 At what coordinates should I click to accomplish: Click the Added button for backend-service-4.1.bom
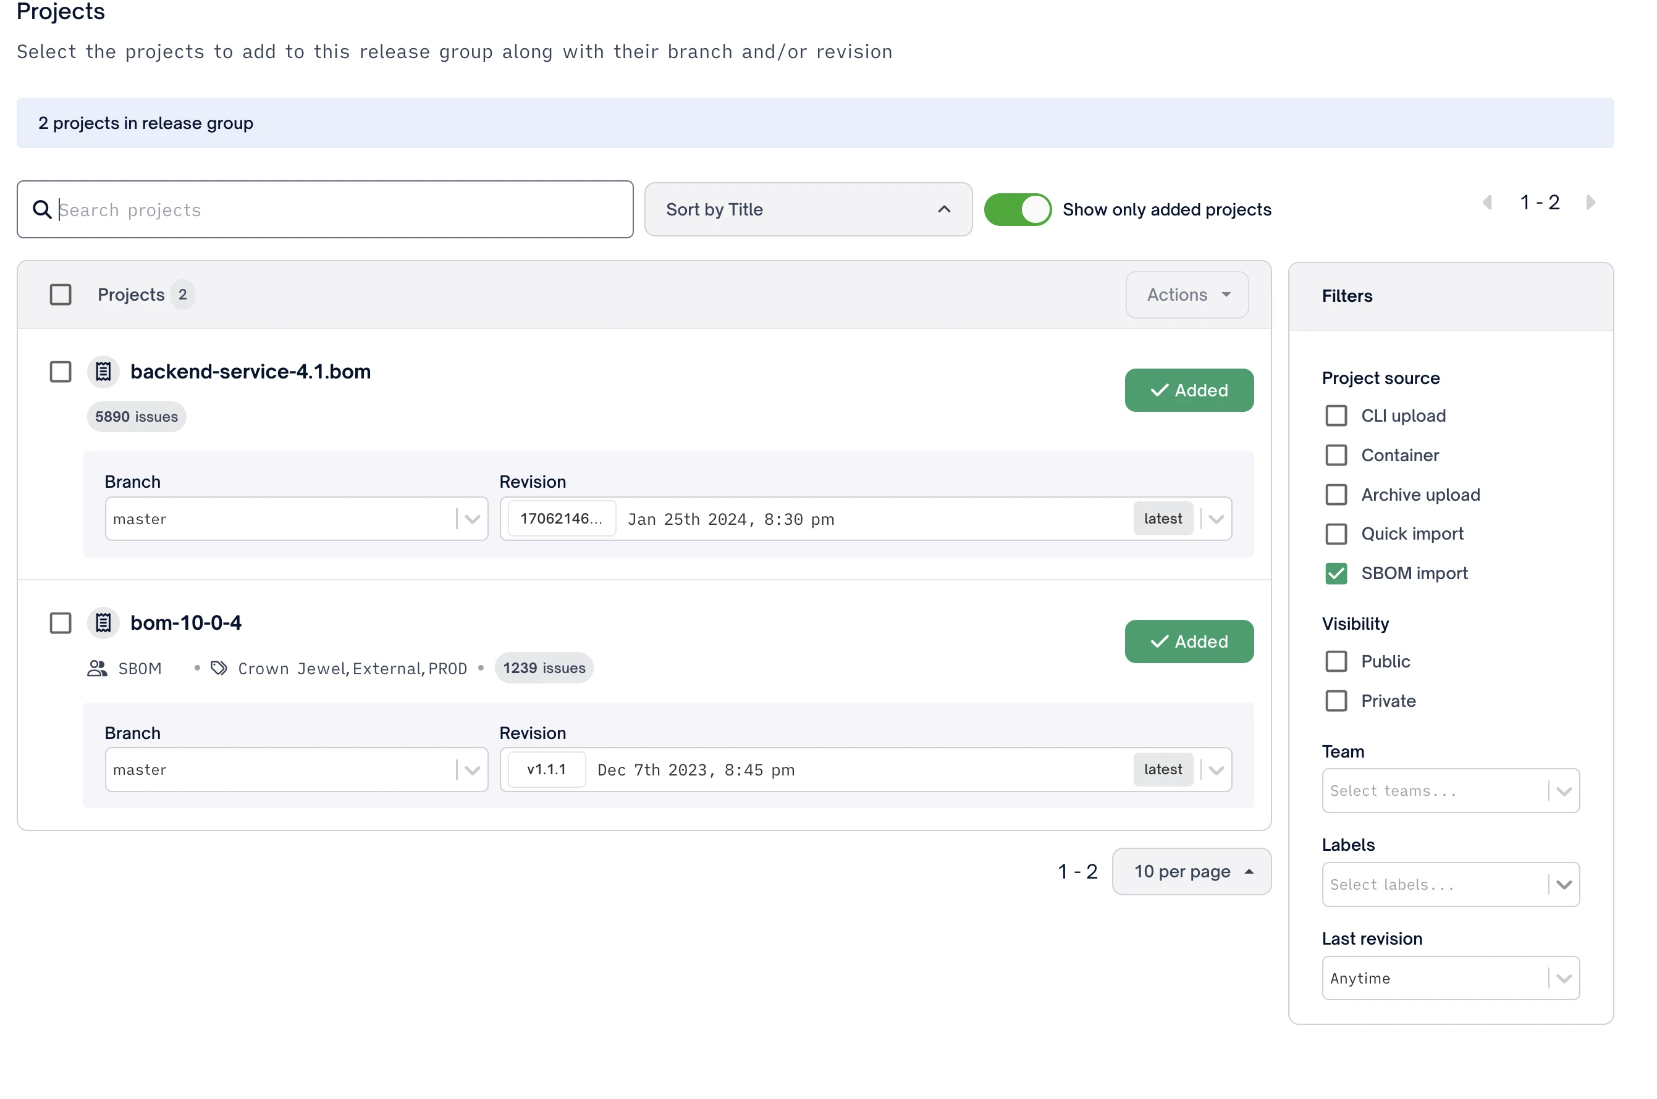tap(1189, 390)
